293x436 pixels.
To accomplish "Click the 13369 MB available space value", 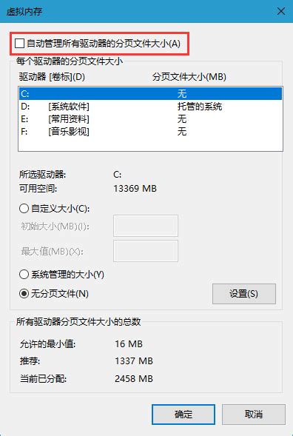I will [x=135, y=189].
